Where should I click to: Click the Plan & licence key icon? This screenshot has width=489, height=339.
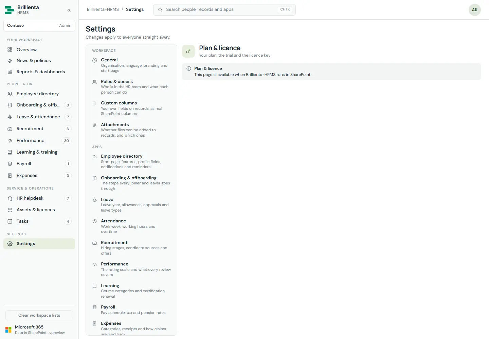[x=188, y=51]
